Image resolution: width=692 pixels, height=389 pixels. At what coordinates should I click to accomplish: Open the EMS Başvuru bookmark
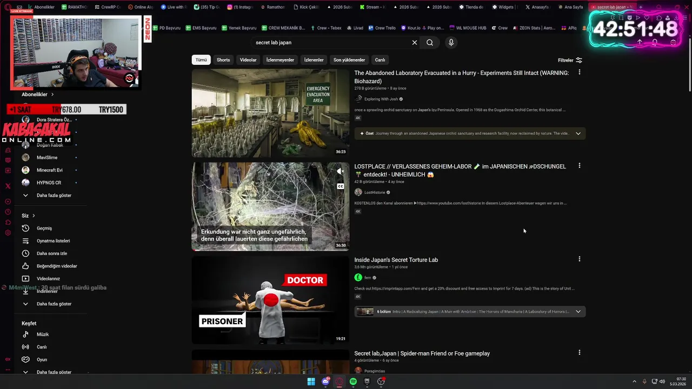click(201, 28)
